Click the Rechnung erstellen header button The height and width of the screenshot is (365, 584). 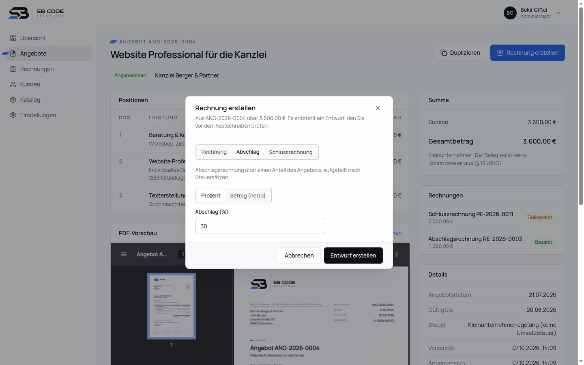528,53
